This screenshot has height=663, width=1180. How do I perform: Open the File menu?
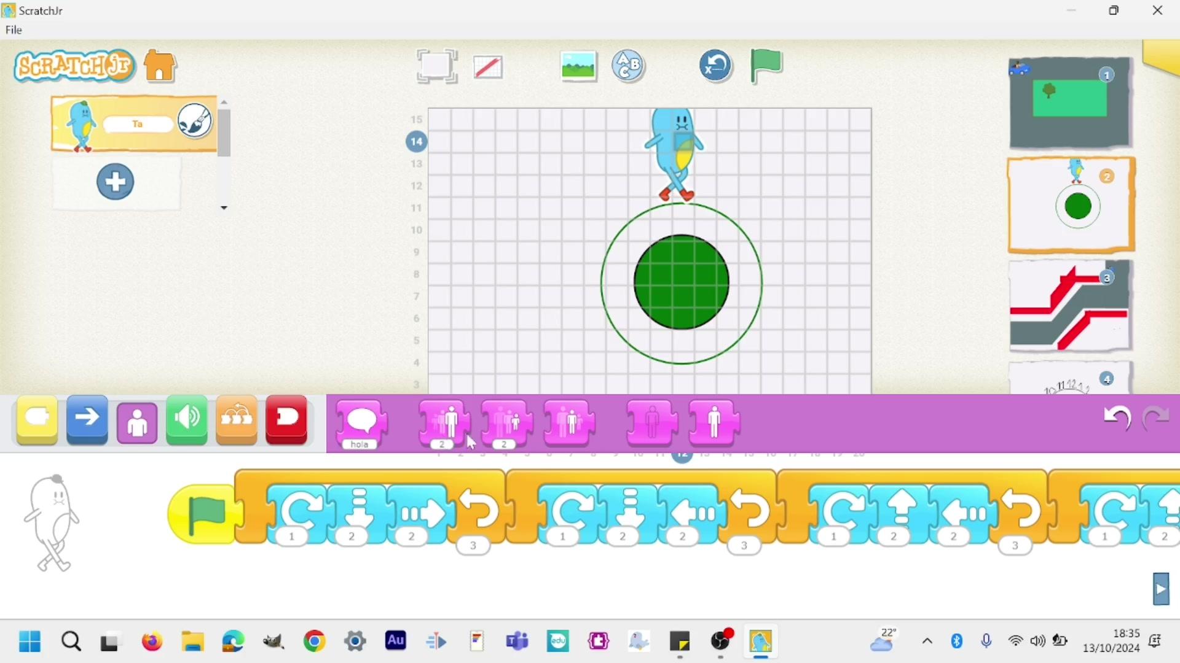[14, 30]
